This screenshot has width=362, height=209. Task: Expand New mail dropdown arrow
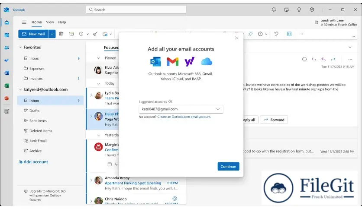tap(52, 34)
